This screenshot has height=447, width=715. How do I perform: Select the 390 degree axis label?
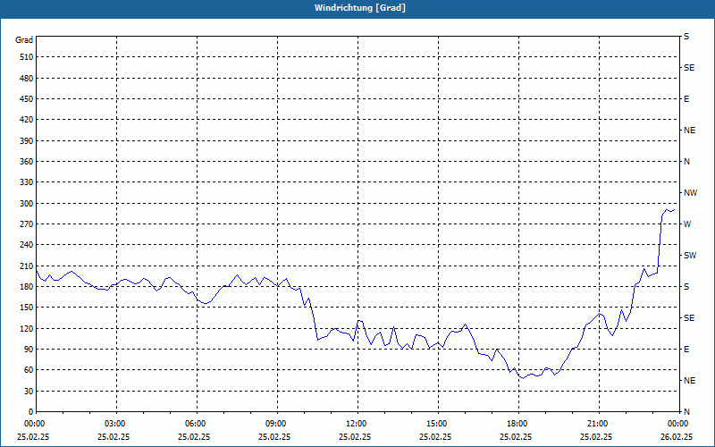pos(27,141)
